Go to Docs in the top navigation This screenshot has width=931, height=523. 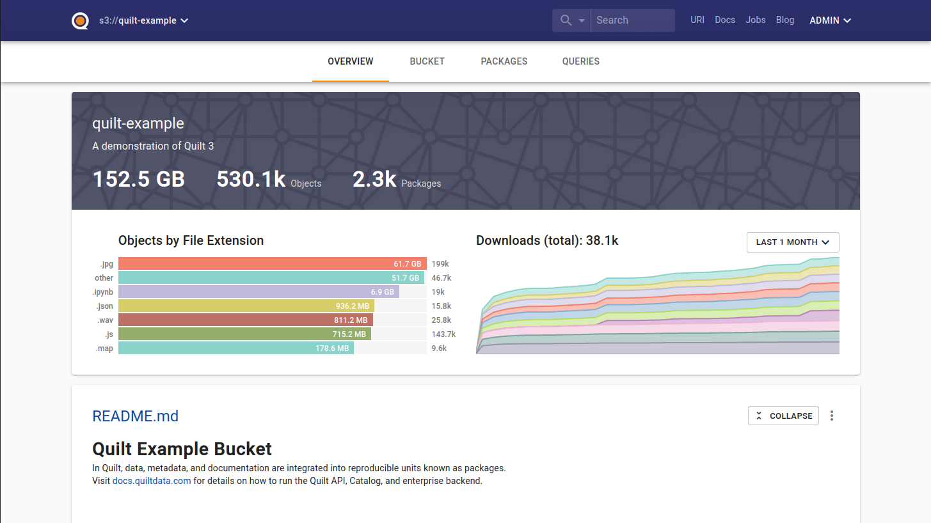(725, 20)
